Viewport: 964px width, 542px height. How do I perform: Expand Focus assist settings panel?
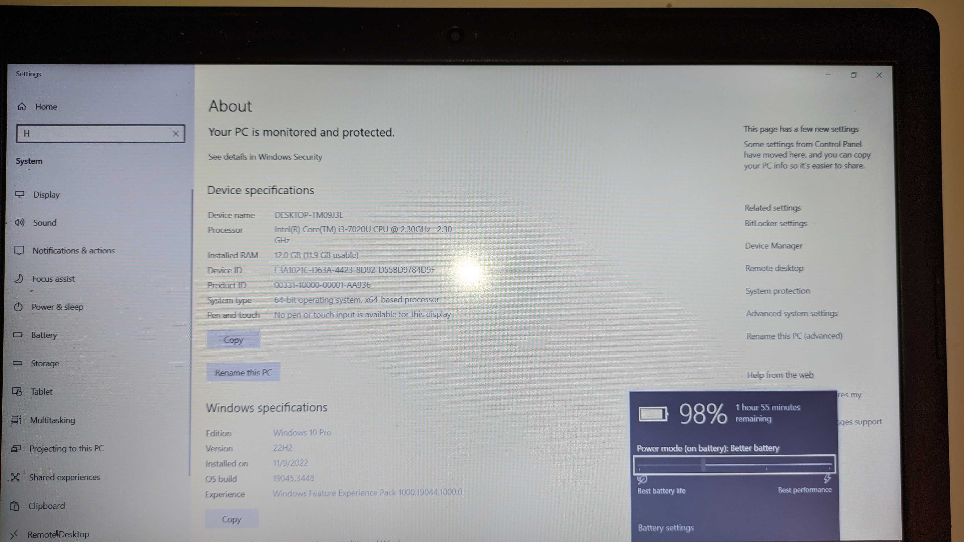pos(53,279)
